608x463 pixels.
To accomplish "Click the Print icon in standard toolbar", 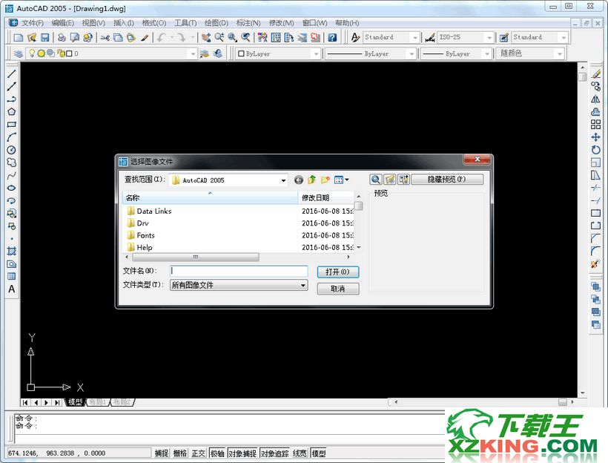I will click(62, 37).
